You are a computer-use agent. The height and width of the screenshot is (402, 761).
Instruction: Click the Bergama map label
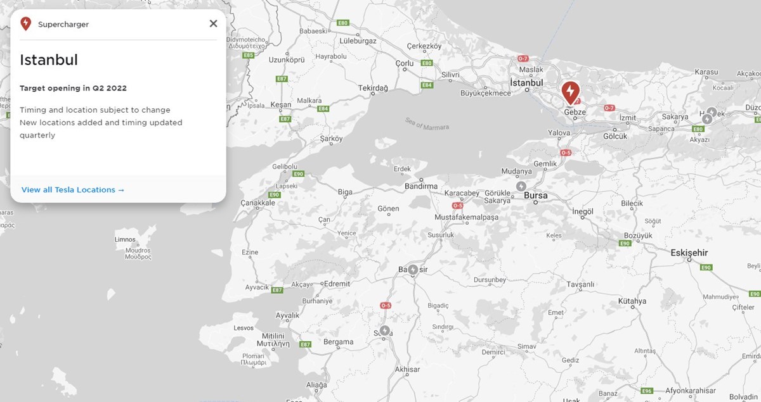pos(338,342)
